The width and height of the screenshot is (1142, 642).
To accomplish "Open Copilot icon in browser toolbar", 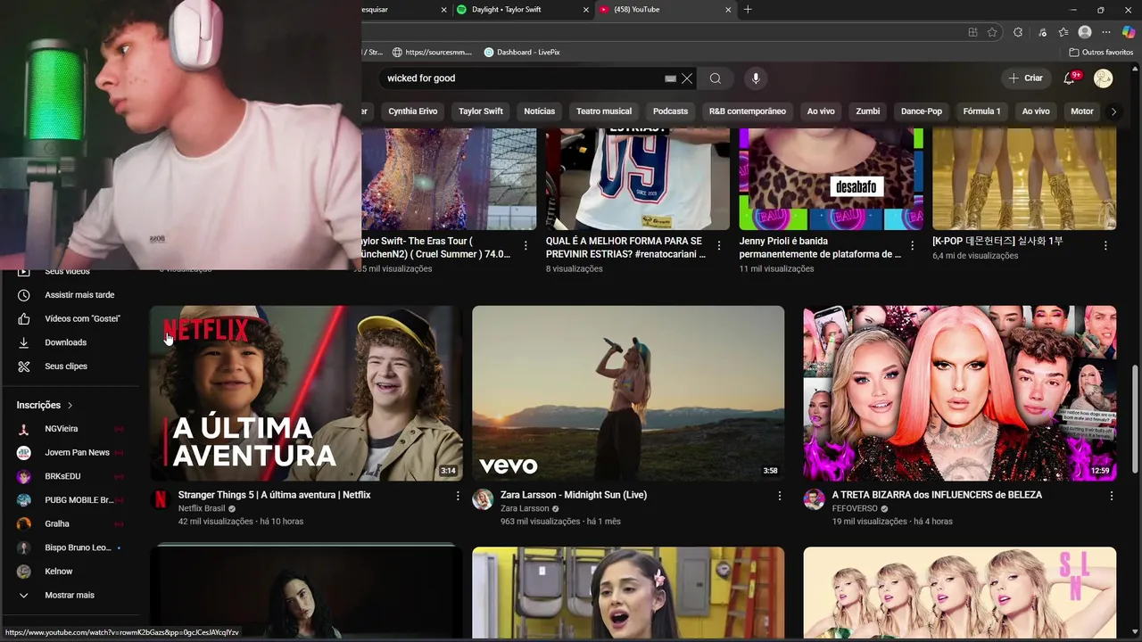I will (x=1129, y=32).
